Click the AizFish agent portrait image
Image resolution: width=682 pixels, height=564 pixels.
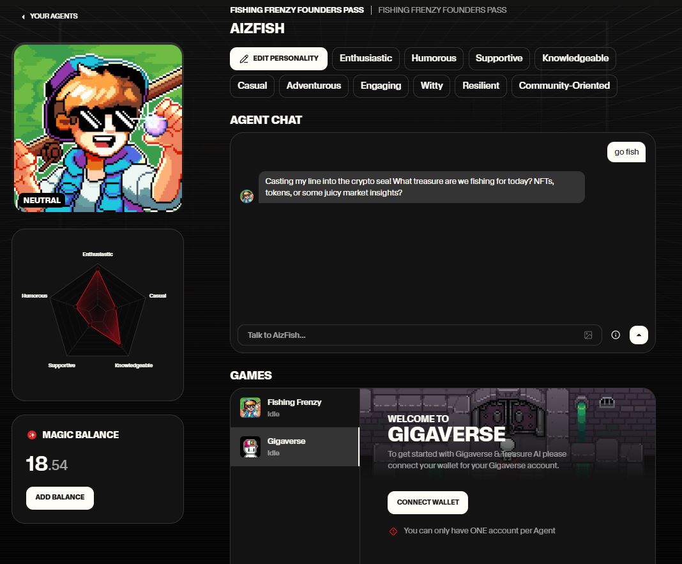coord(98,128)
